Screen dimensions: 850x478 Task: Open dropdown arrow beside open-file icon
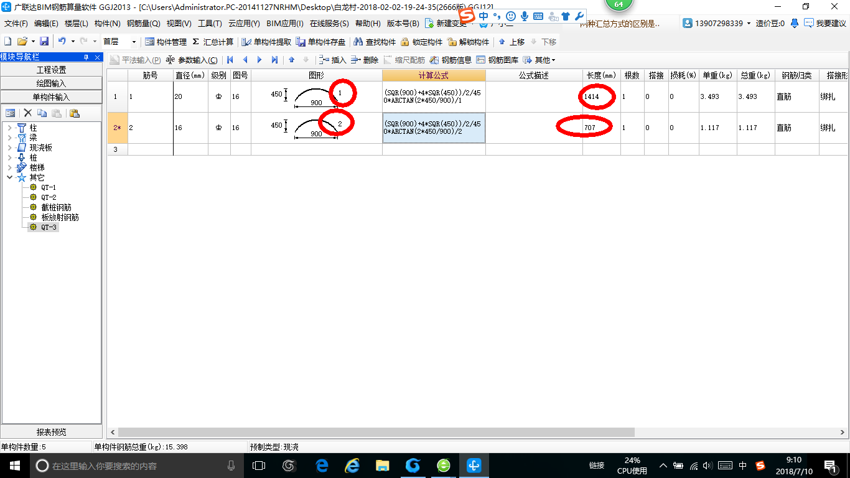(33, 42)
